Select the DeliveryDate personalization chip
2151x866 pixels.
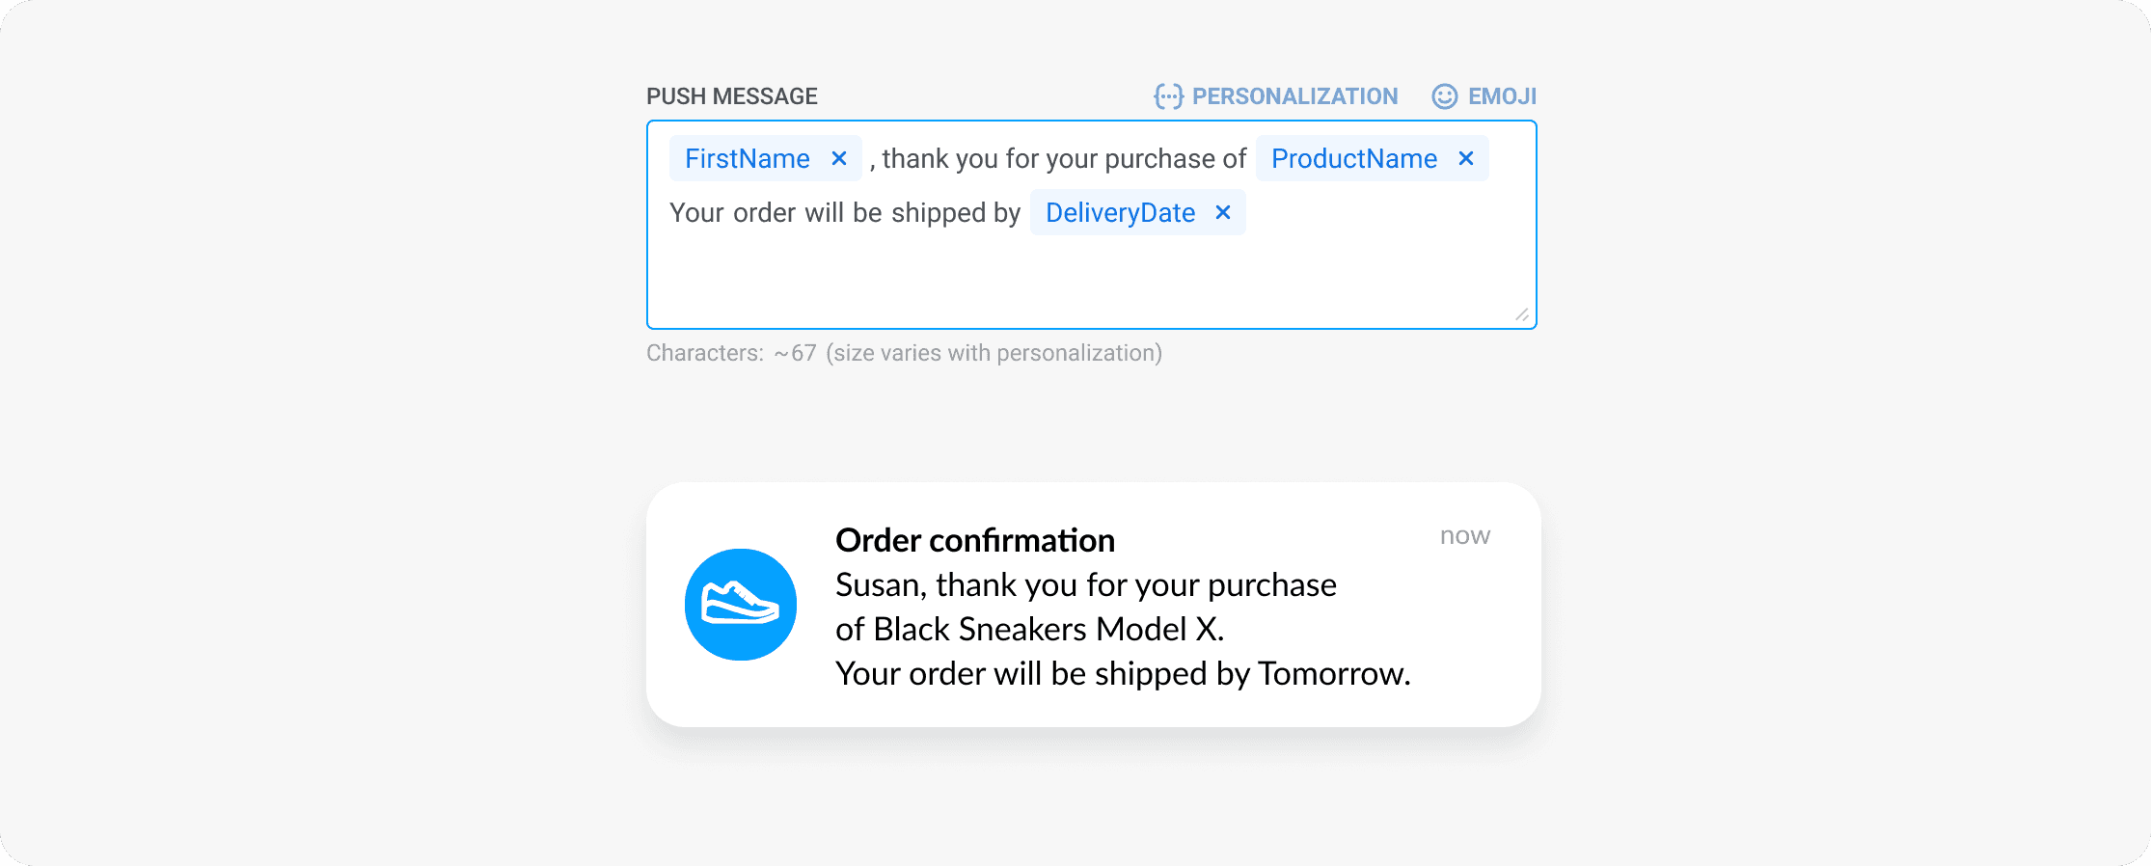coord(1121,212)
